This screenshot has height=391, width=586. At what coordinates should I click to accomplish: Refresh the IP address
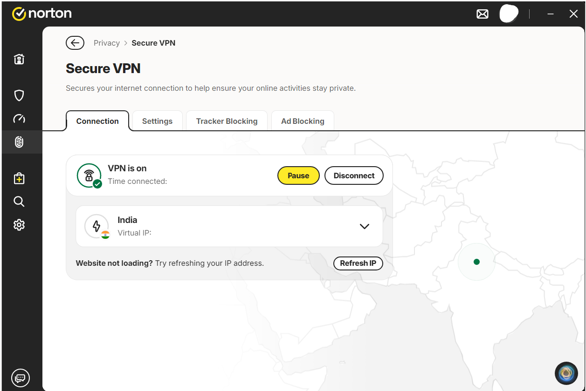click(x=358, y=263)
